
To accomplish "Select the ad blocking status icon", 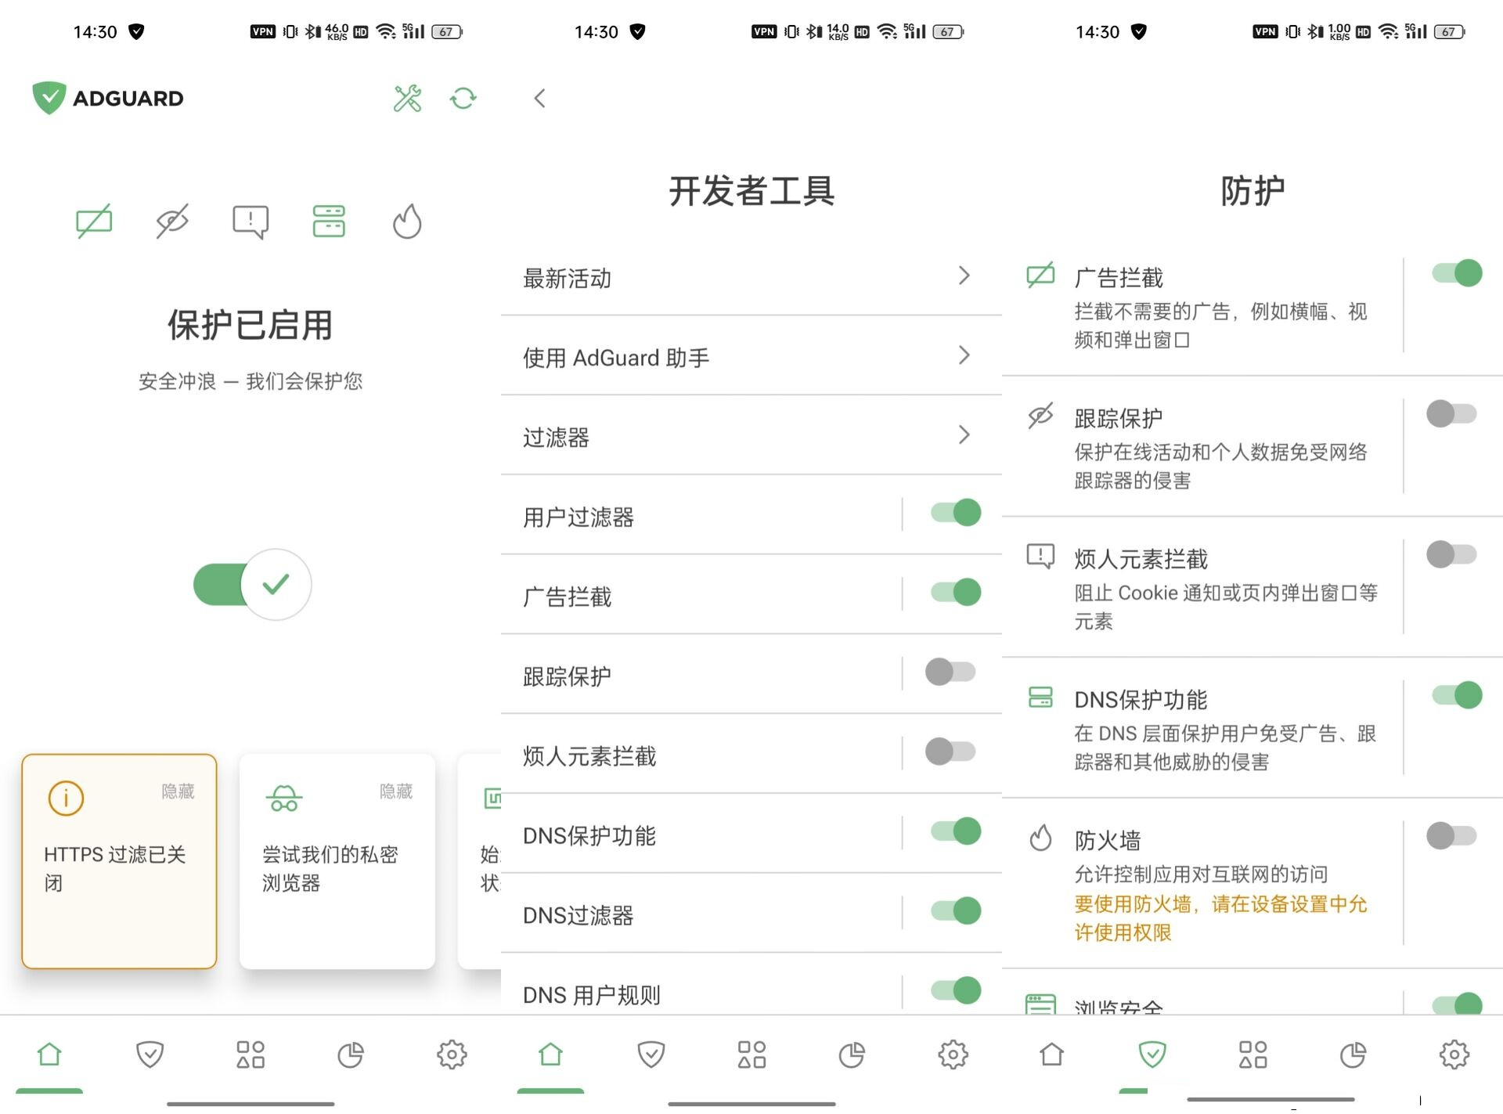I will coord(94,221).
